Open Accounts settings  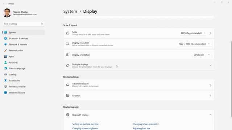[24, 62]
